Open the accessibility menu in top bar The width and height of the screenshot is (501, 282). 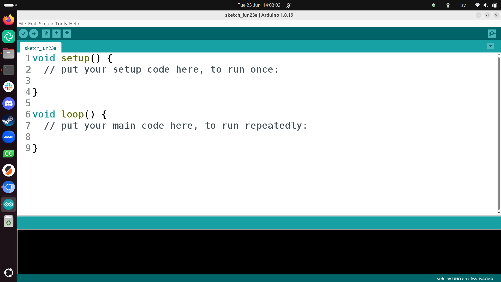(x=448, y=5)
